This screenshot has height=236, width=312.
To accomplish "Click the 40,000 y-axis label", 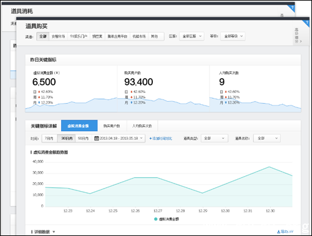I will tap(38, 162).
